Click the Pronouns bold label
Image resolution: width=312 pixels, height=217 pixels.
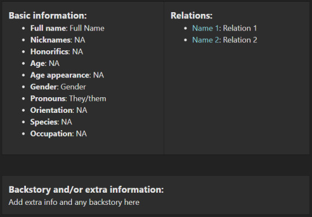[x=48, y=98]
